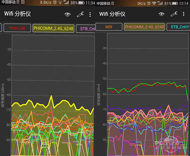Select yellow PHICOMM_2.4G_6248 chip in left screen
Image resolution: width=190 pixels, height=156 pixels.
point(53,28)
